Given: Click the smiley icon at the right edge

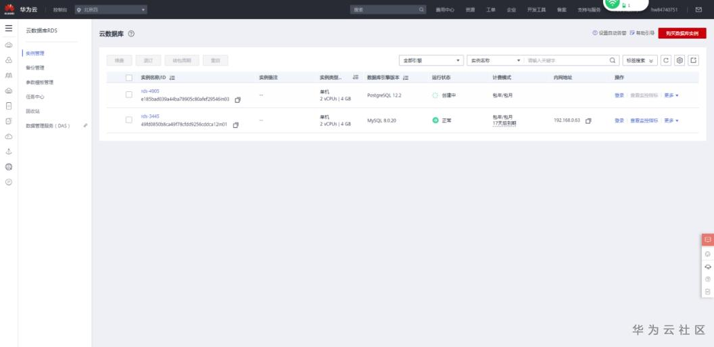Looking at the screenshot, I should click(708, 254).
